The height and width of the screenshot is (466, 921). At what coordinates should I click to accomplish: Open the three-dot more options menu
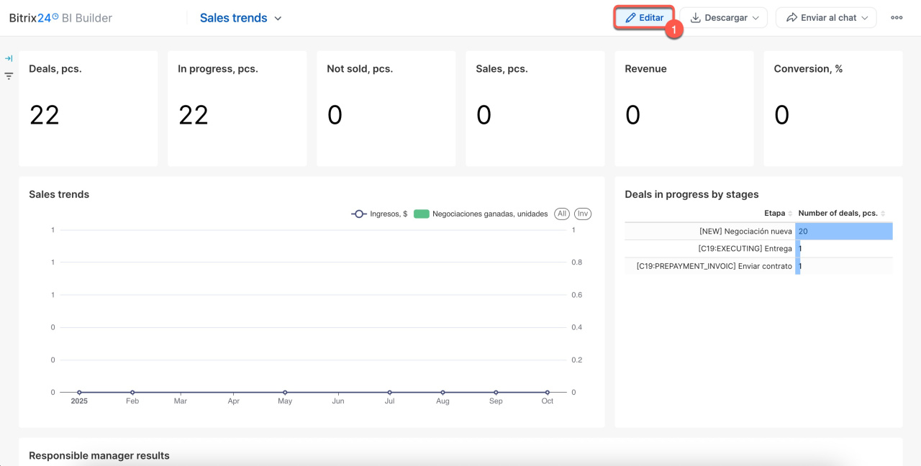pyautogui.click(x=897, y=18)
